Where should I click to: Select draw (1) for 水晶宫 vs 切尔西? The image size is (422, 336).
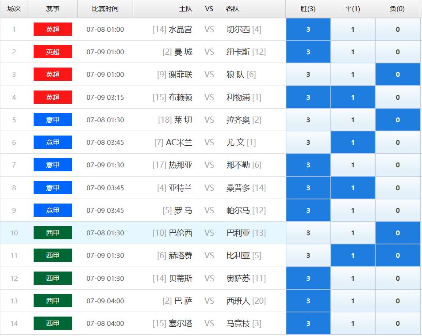353,29
